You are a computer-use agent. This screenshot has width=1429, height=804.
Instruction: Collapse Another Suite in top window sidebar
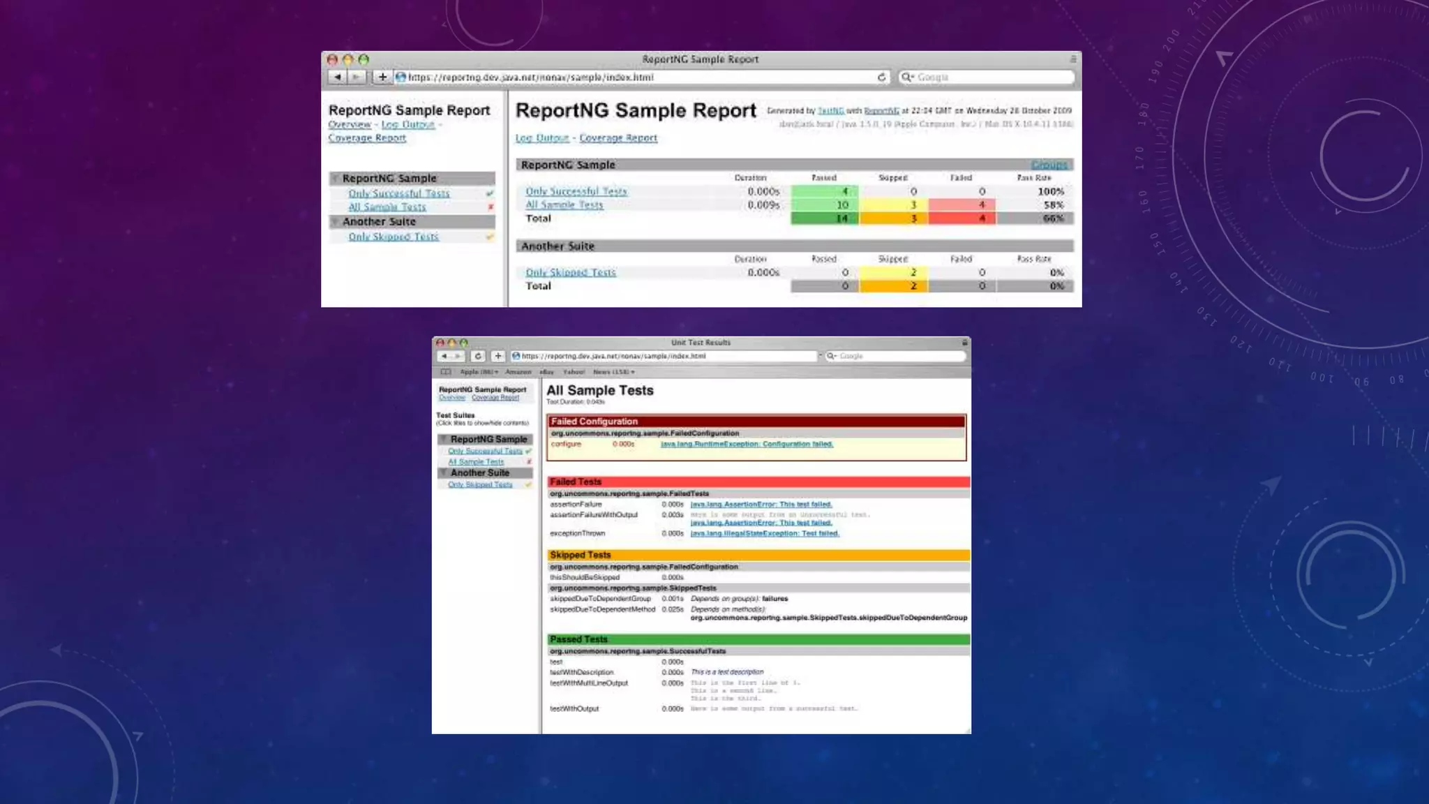pos(335,221)
